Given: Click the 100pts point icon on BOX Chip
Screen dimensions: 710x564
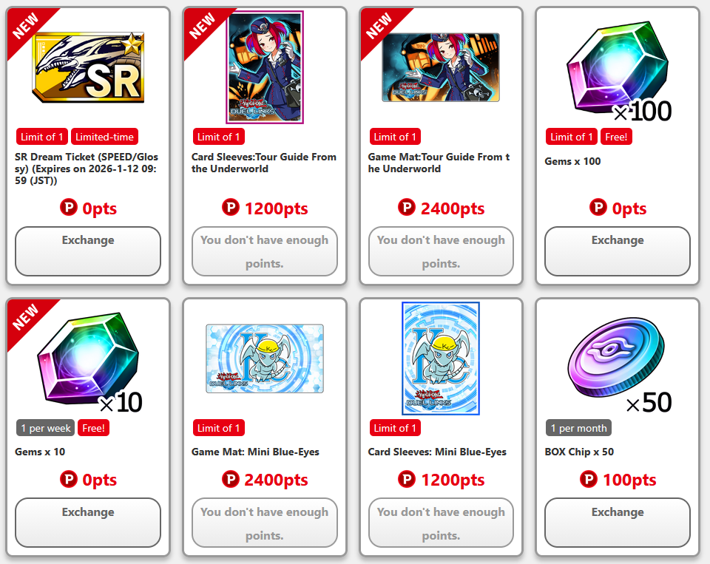Looking at the screenshot, I should click(x=588, y=479).
